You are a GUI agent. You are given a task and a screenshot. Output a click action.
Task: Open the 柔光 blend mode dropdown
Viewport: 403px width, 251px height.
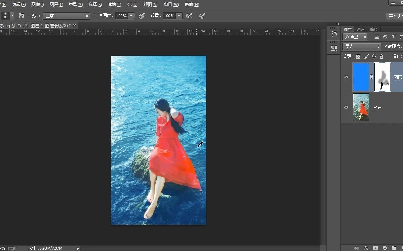pyautogui.click(x=361, y=46)
